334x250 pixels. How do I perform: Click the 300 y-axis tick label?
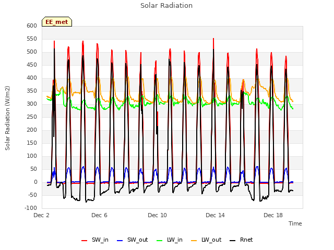32,104
